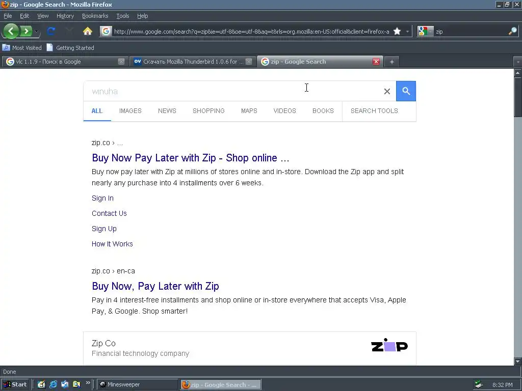
Task: Expand the hidden quick launch chevron
Action: pos(88,383)
